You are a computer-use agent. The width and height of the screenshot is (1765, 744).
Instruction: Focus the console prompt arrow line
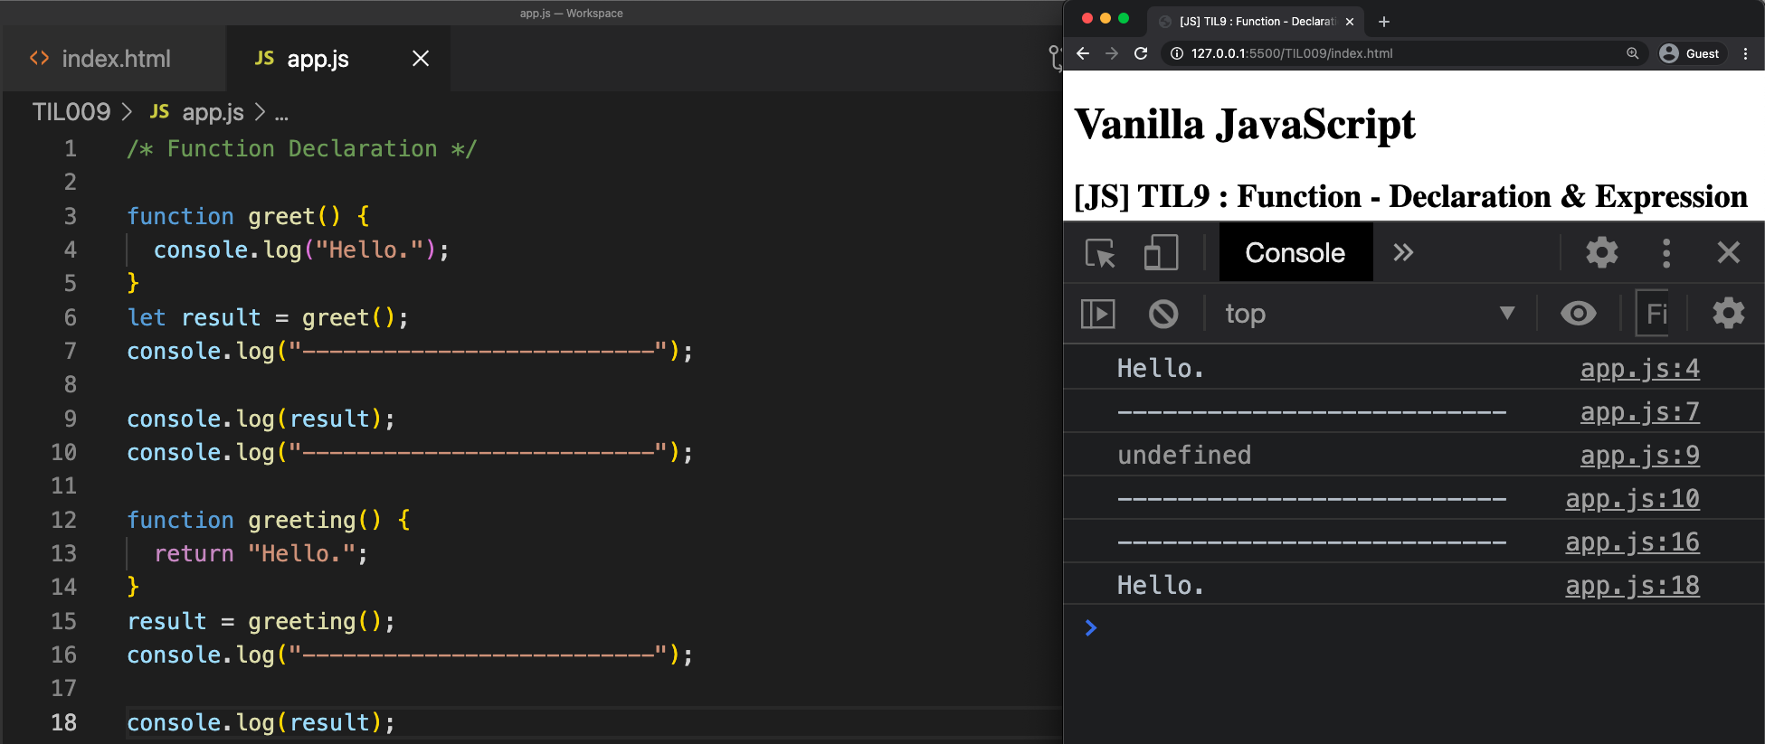point(1414,628)
